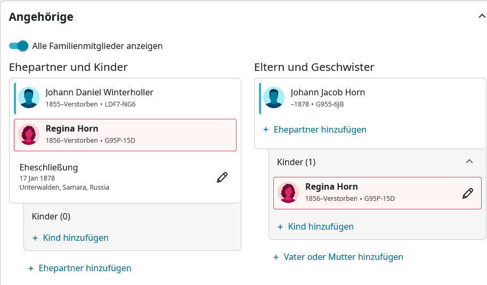Click Kinder (1) label
The image size is (487, 285).
(x=296, y=162)
